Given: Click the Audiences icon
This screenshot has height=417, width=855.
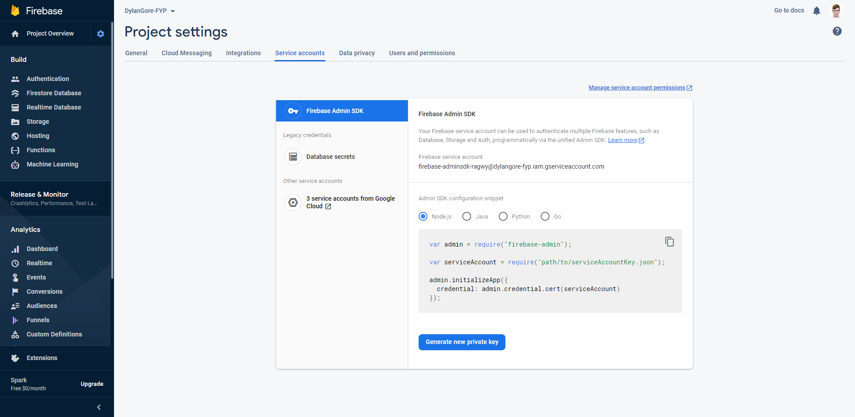Looking at the screenshot, I should [15, 306].
